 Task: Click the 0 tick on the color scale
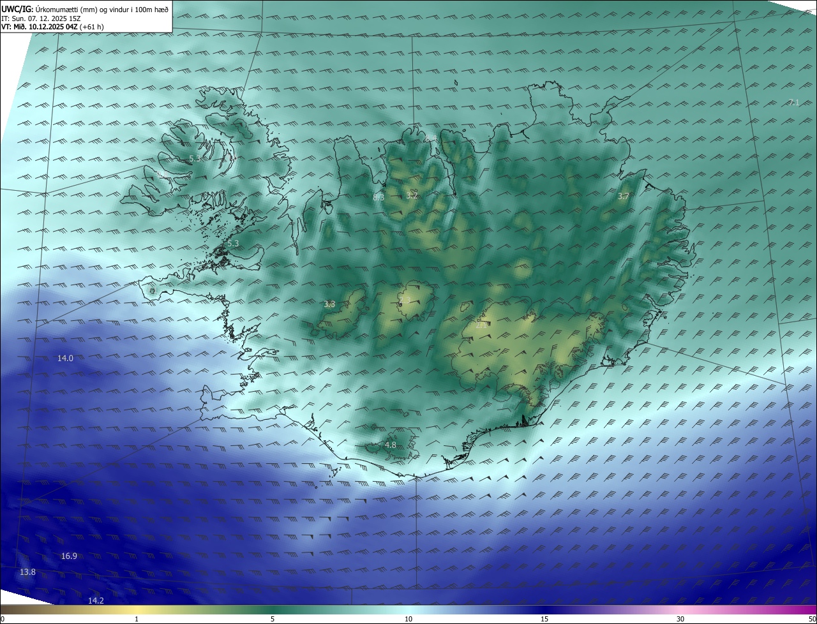(3, 619)
